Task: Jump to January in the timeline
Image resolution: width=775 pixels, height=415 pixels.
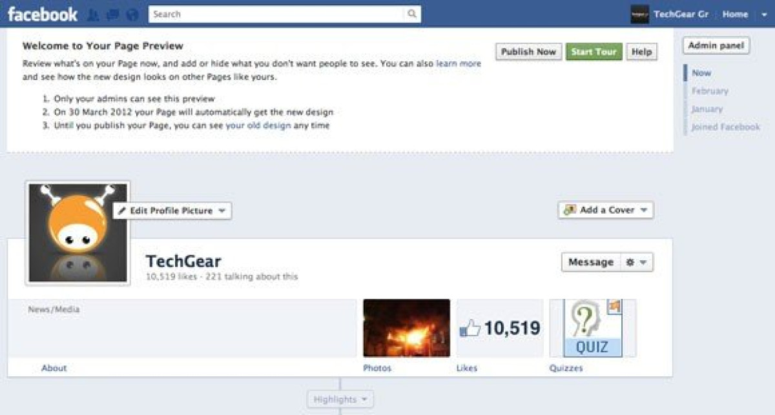Action: [x=707, y=109]
